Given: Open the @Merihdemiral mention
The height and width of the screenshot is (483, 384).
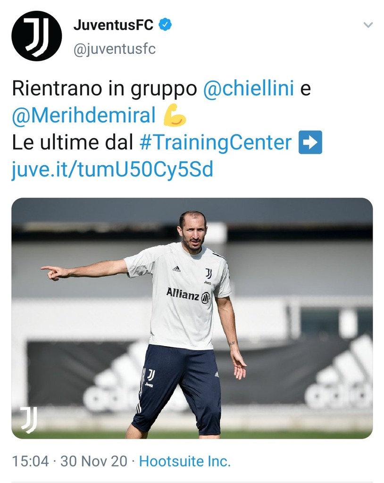Looking at the screenshot, I should tap(83, 116).
